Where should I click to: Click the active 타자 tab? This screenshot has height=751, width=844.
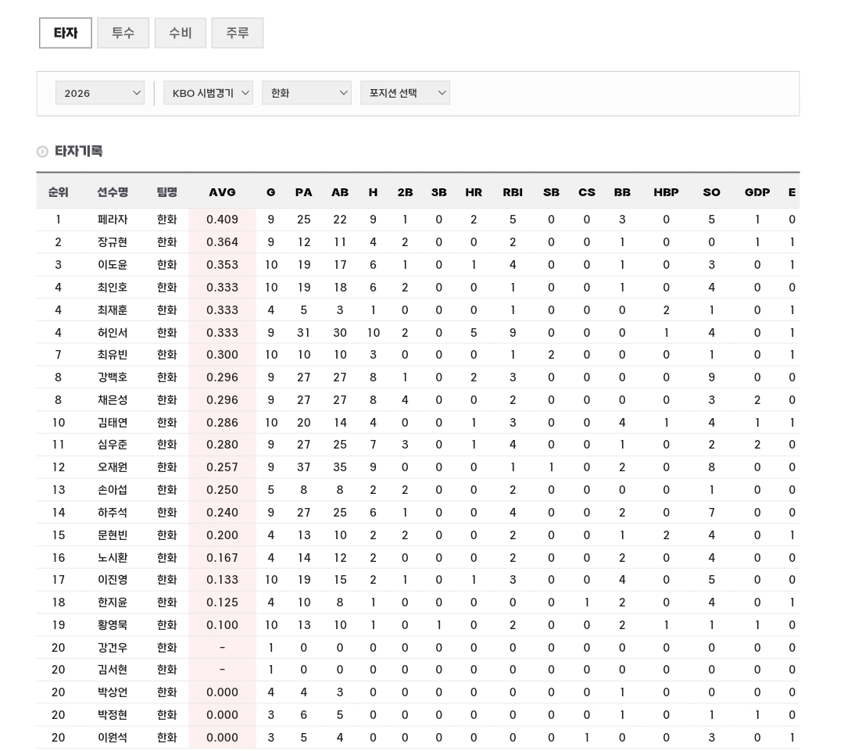click(x=66, y=33)
